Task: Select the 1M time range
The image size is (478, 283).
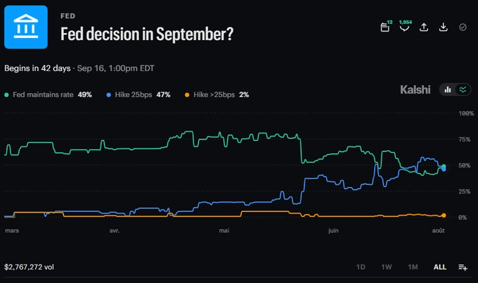Action: tap(413, 267)
